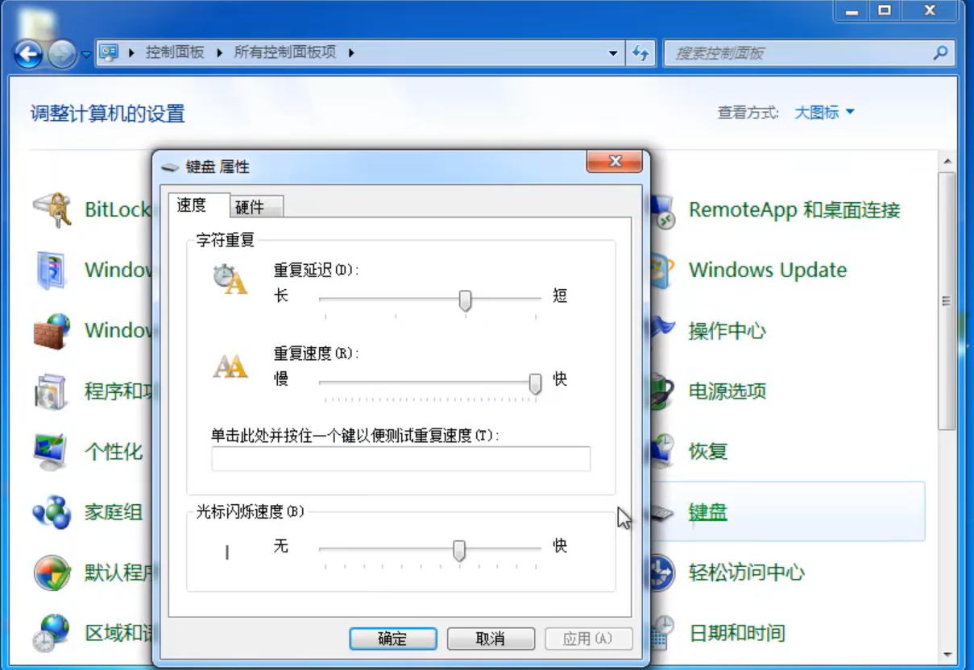
Task: Open the 家庭组 homegroup icon
Action: click(53, 512)
